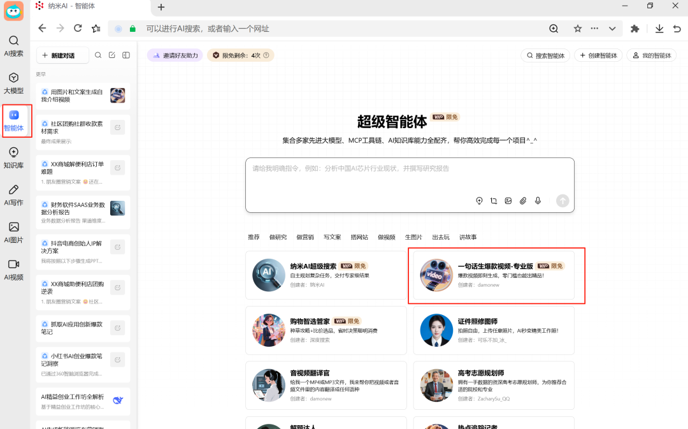Image resolution: width=688 pixels, height=429 pixels.
Task: Search conversations with the magnifier icon
Action: coord(98,55)
